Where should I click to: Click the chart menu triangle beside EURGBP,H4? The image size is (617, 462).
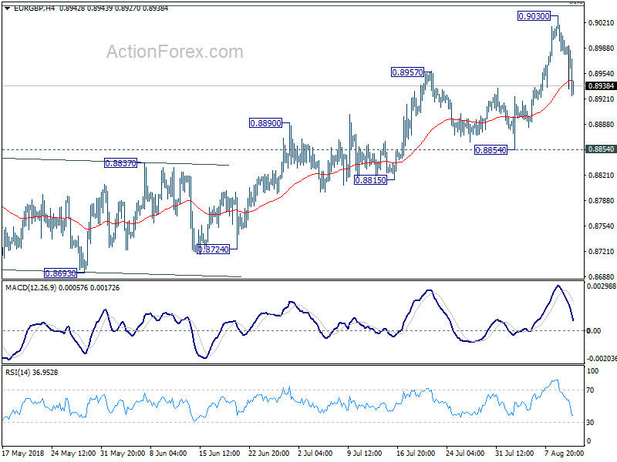point(8,8)
